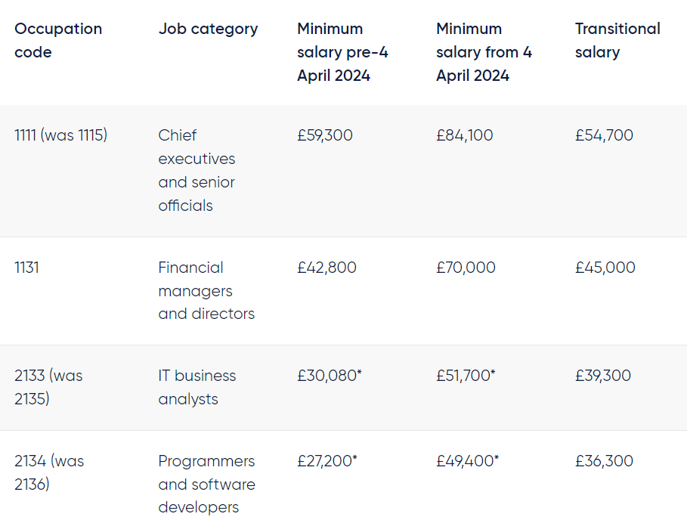Click the Occupation code column header

58,40
